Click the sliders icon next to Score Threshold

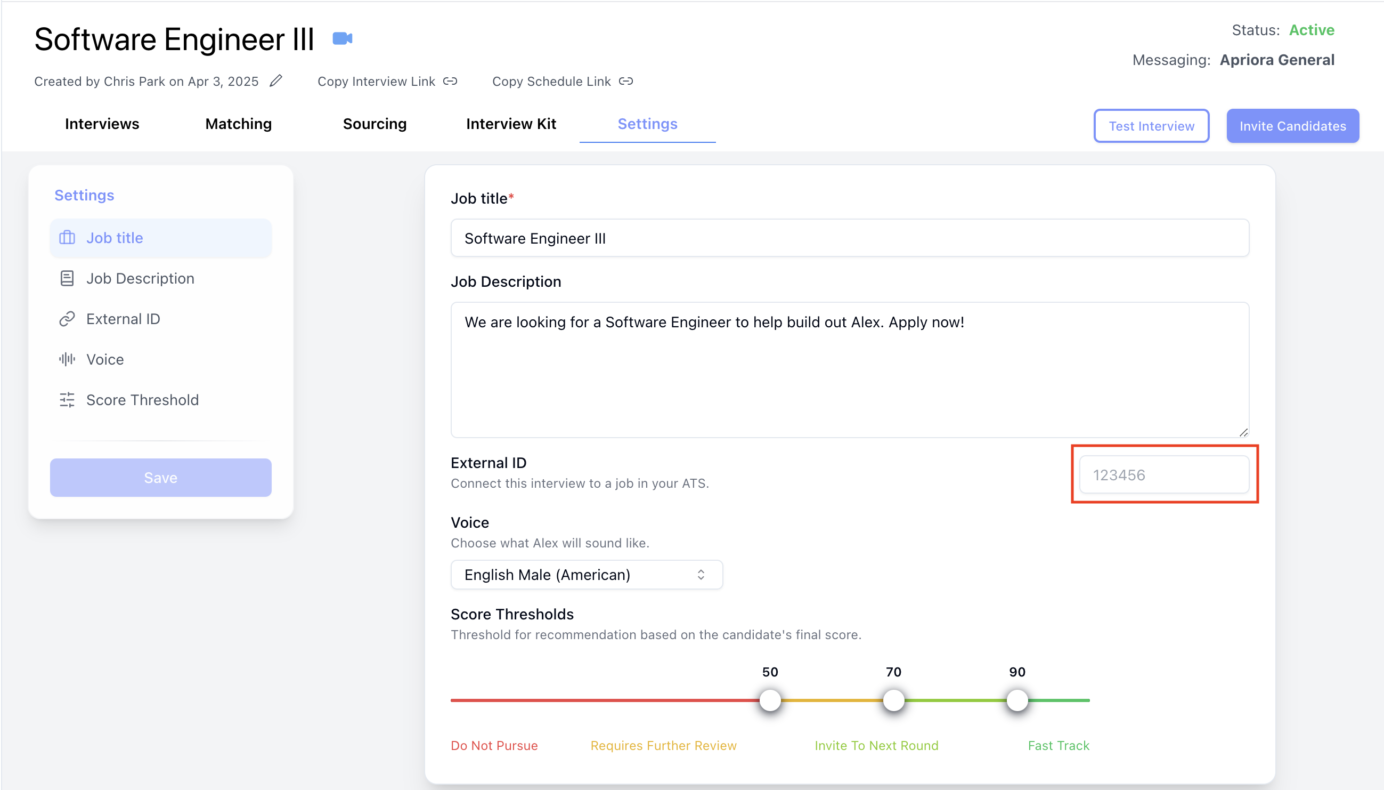point(67,400)
